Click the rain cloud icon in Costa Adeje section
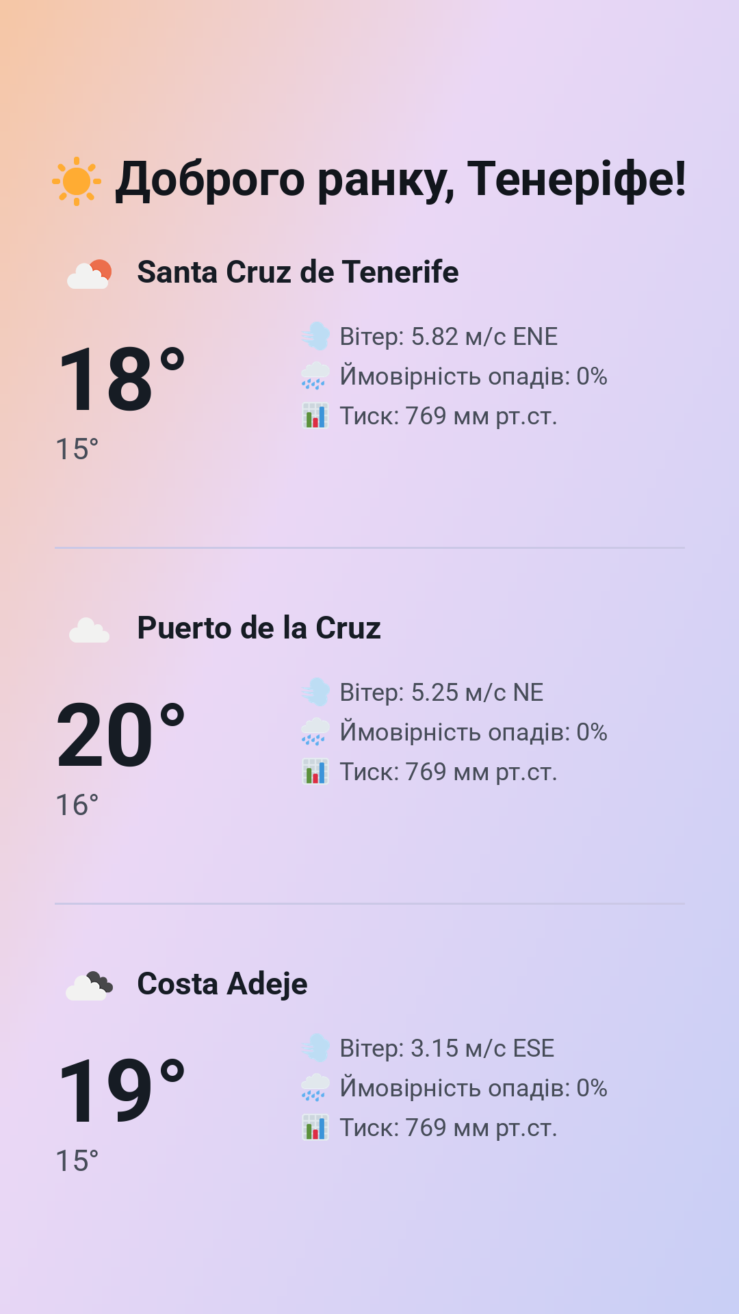The width and height of the screenshot is (739, 1314). click(x=315, y=1088)
